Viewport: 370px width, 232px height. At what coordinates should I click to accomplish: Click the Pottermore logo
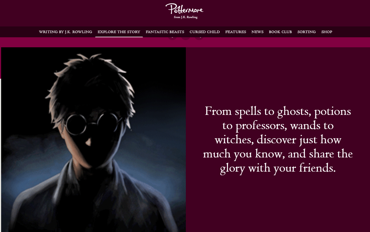(x=184, y=9)
